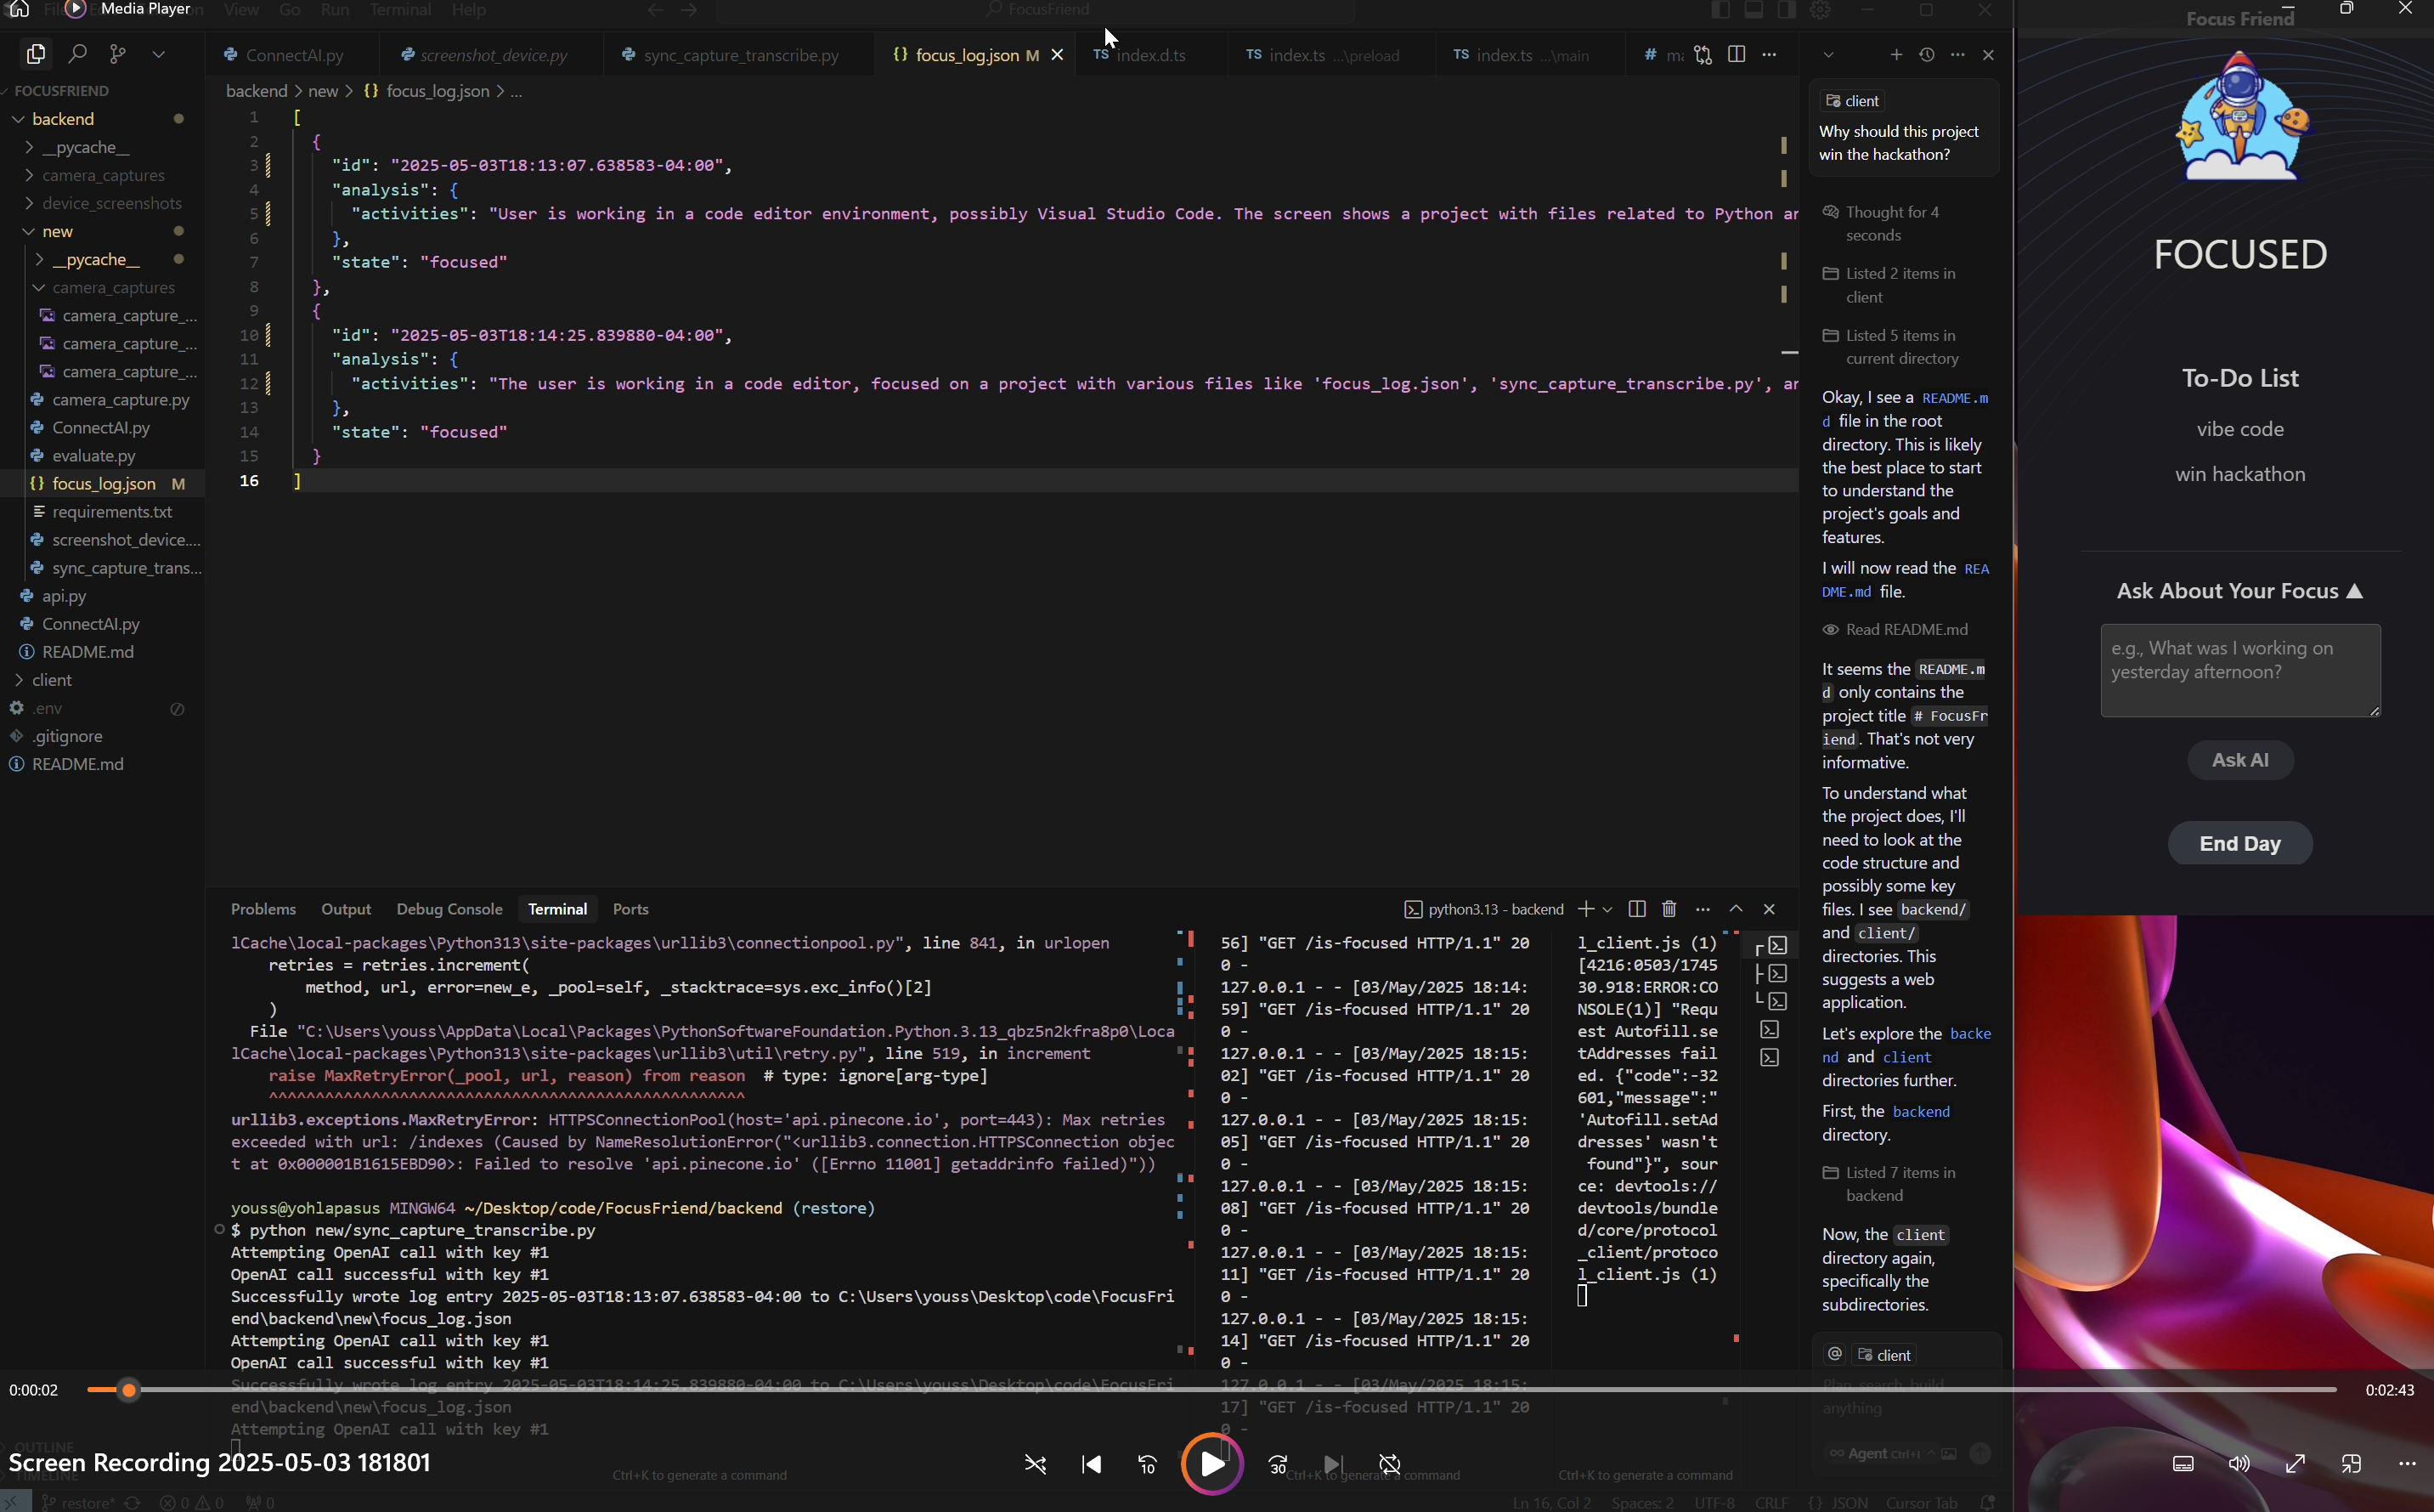The height and width of the screenshot is (1512, 2434).
Task: Toggle repeat mode
Action: click(1389, 1464)
